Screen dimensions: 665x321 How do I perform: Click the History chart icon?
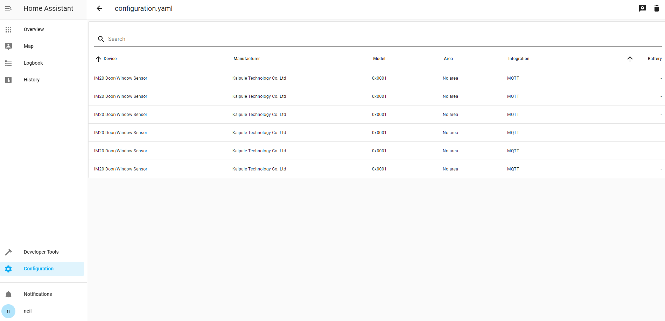(x=8, y=80)
